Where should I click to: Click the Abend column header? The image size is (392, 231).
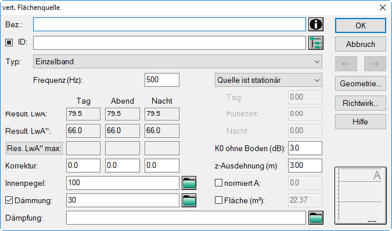point(123,101)
